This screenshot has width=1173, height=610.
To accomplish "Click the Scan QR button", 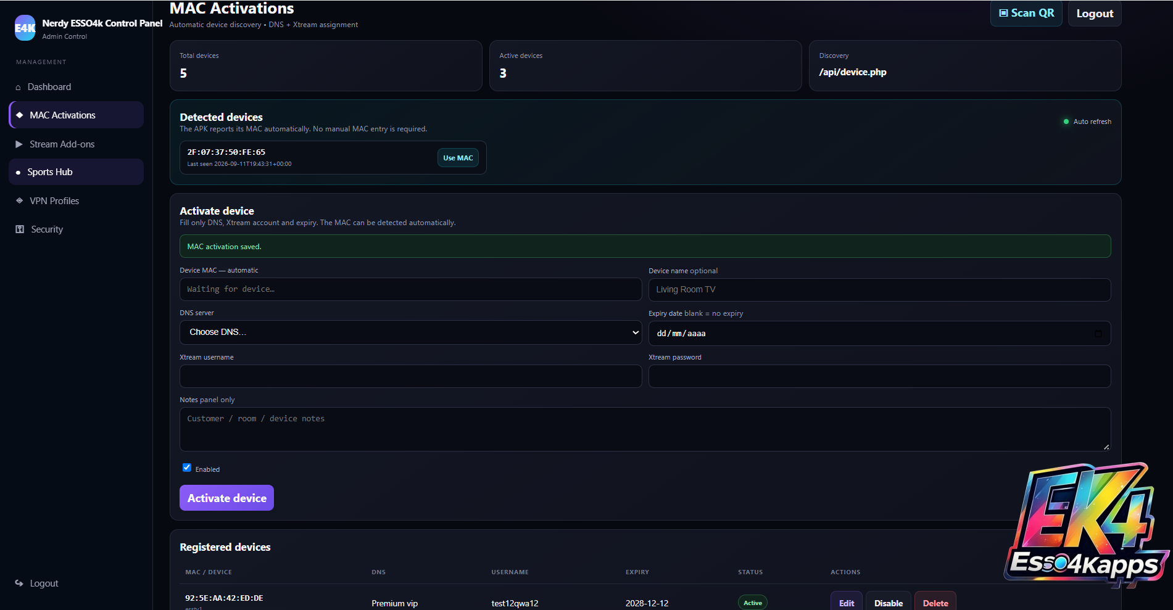I will click(1026, 13).
